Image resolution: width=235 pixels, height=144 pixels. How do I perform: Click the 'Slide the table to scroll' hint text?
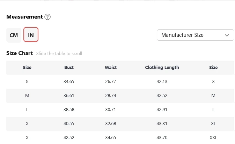tap(59, 54)
